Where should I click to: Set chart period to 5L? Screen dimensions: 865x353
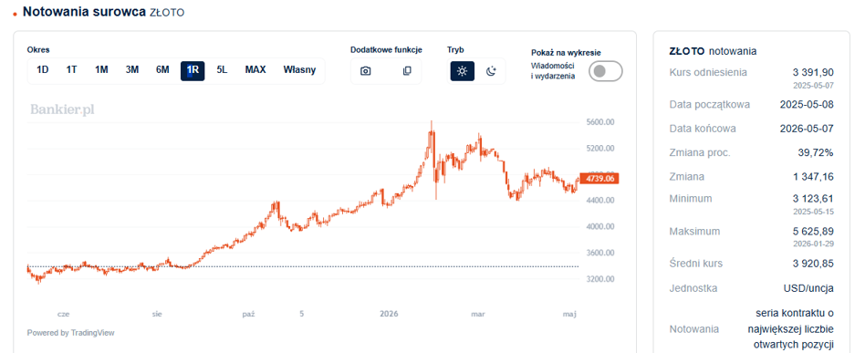click(223, 70)
